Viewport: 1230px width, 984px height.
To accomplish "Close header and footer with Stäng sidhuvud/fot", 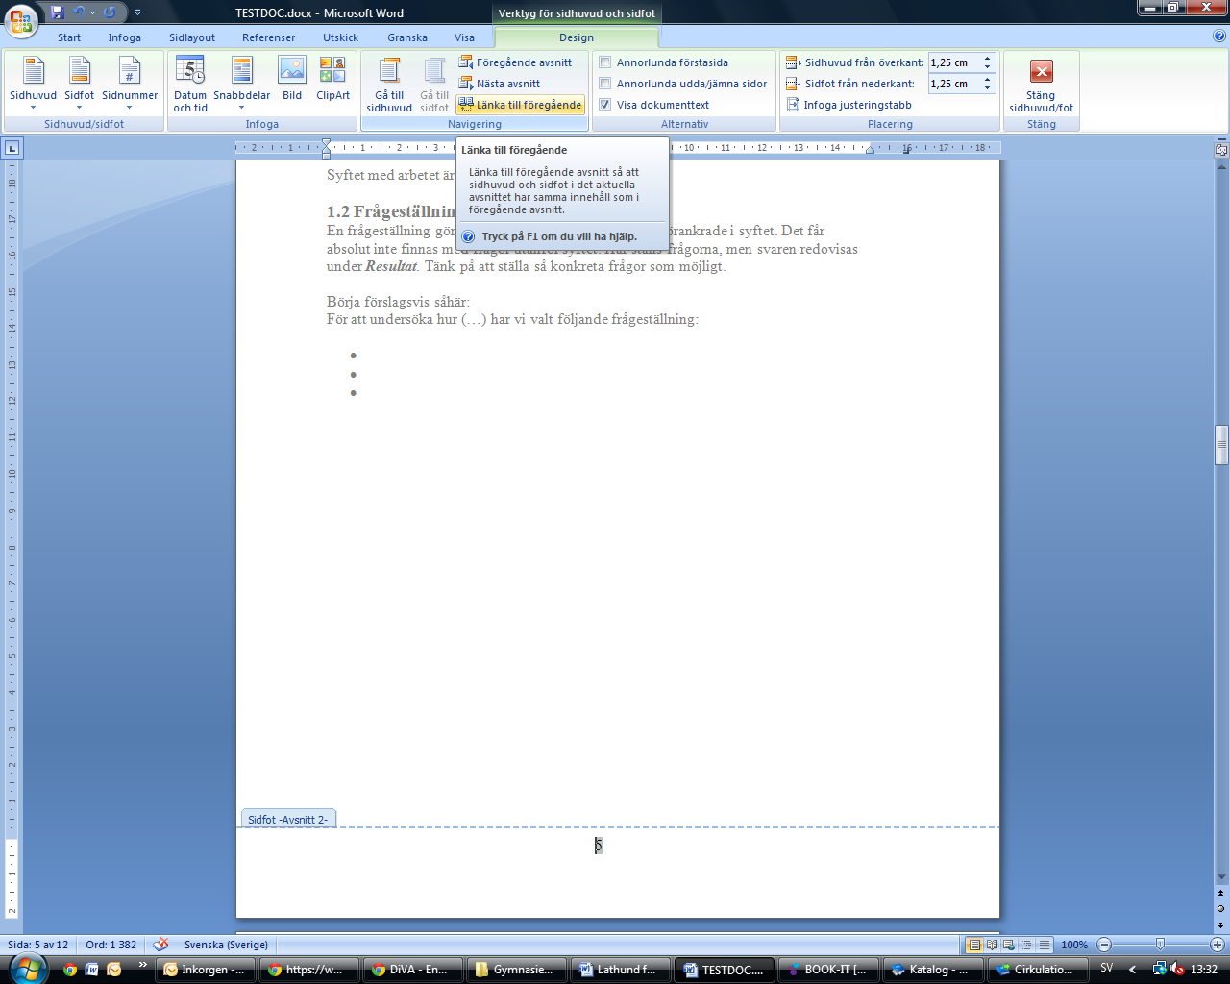I will (x=1041, y=85).
